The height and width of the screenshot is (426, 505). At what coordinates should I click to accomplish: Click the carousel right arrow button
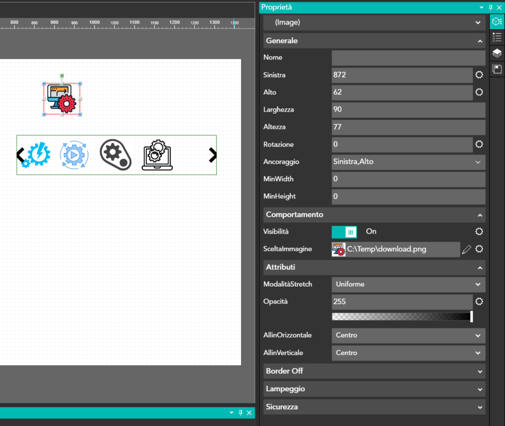pyautogui.click(x=212, y=155)
